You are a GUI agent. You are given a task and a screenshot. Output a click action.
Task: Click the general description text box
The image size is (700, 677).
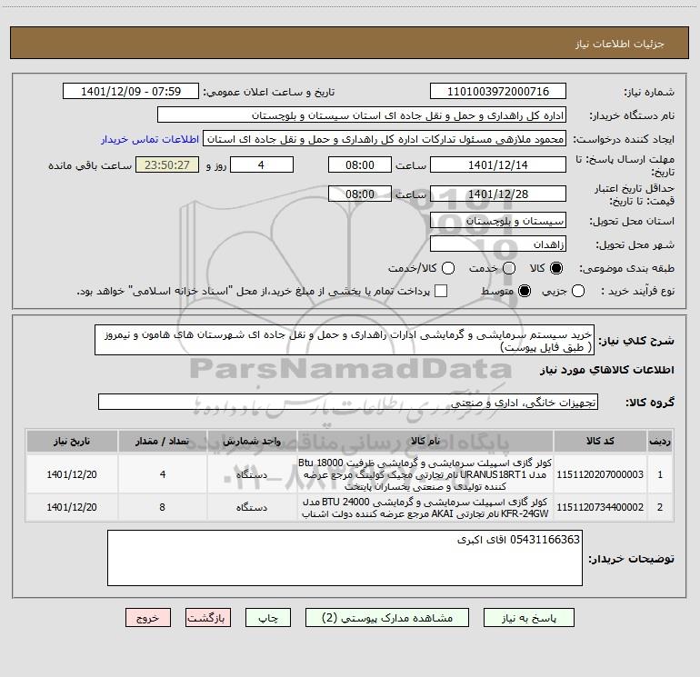(345, 341)
